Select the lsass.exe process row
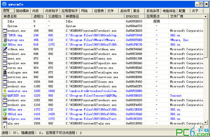This screenshot has width=210, height=137. coord(103,82)
